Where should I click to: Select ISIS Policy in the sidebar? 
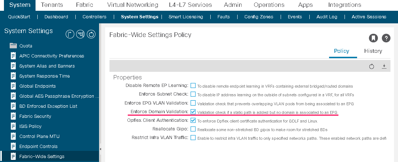click(31, 126)
